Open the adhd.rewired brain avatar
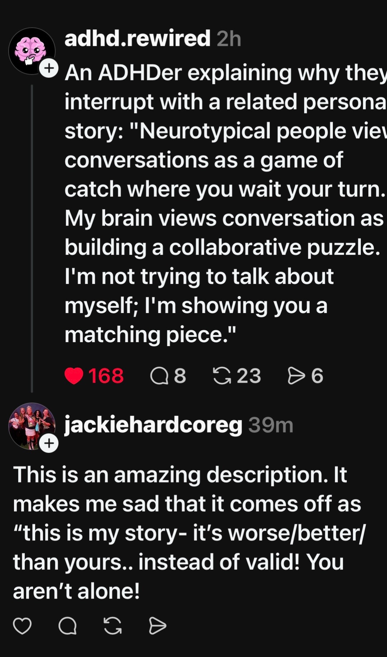Viewport: 387px width, 657px height. (x=32, y=51)
